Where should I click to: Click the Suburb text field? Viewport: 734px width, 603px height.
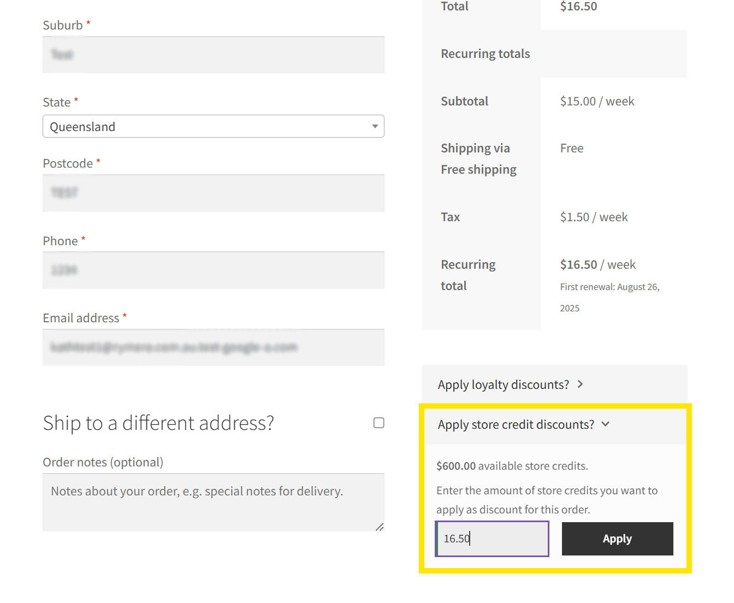(x=213, y=55)
